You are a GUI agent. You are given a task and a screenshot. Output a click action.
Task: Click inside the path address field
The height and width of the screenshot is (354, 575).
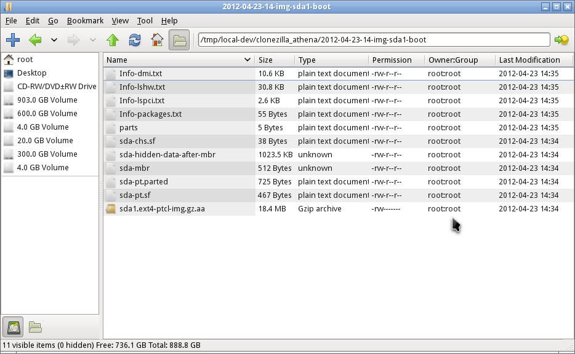[x=373, y=40]
